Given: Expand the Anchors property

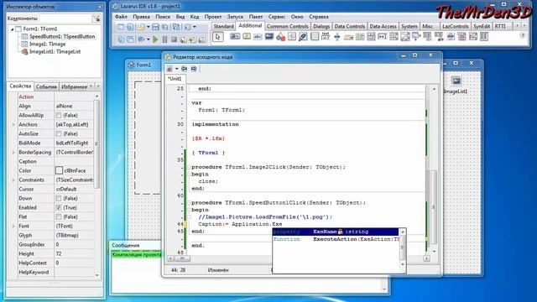Looking at the screenshot, I should coord(13,125).
